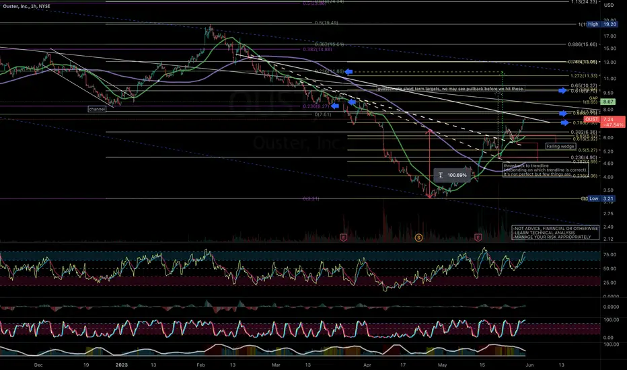Select the 'guesstimate short term targets' note
The image size is (627, 370).
click(x=451, y=89)
